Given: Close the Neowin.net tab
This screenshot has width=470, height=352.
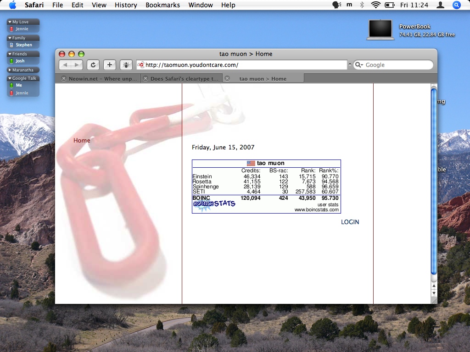Looking at the screenshot, I should pyautogui.click(x=63, y=78).
